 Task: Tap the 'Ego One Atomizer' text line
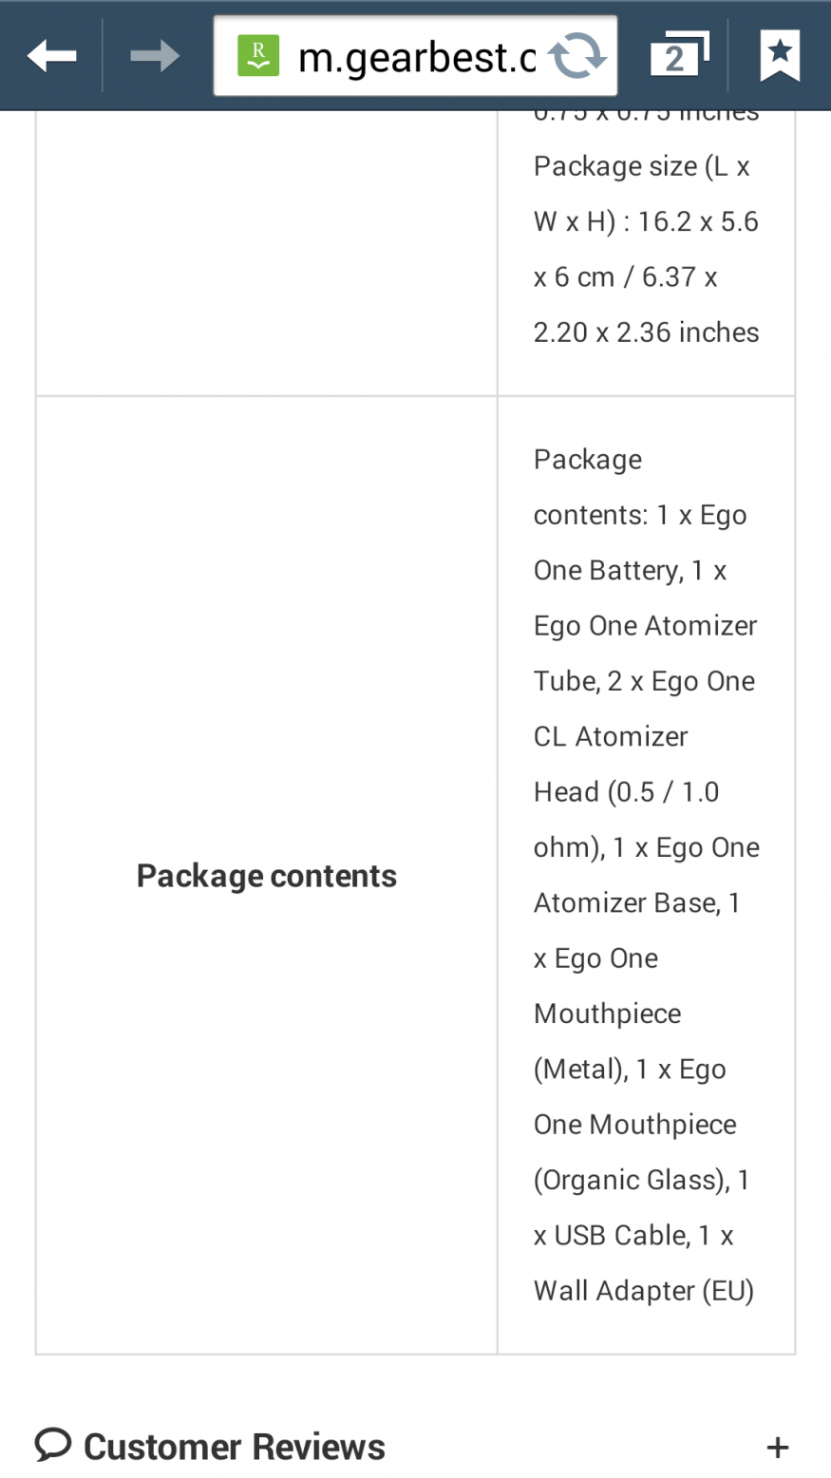coord(646,626)
